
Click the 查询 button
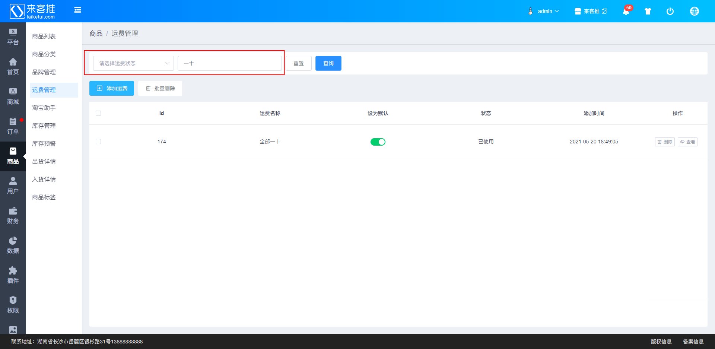tap(328, 63)
